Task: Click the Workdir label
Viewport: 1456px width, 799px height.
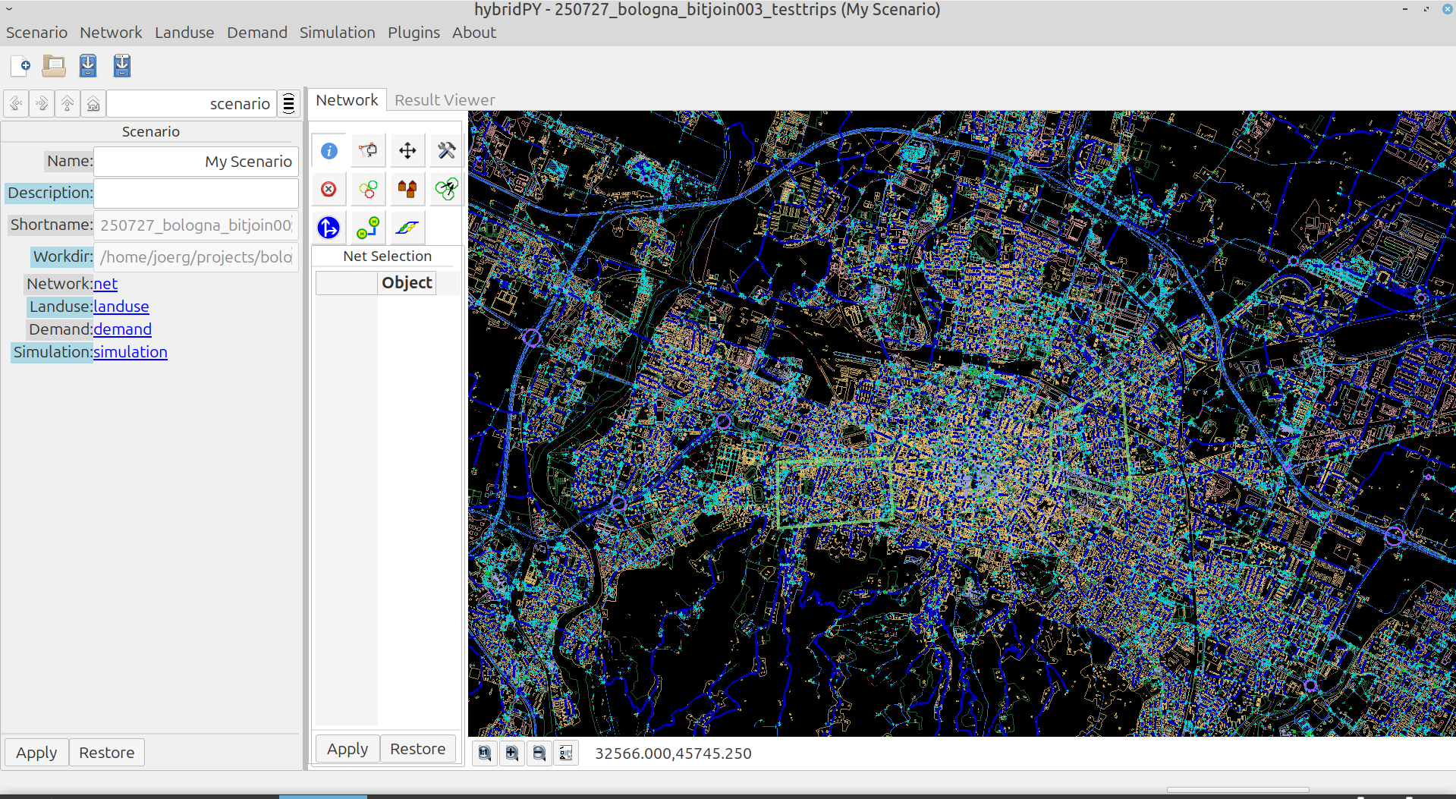Action: 62,256
